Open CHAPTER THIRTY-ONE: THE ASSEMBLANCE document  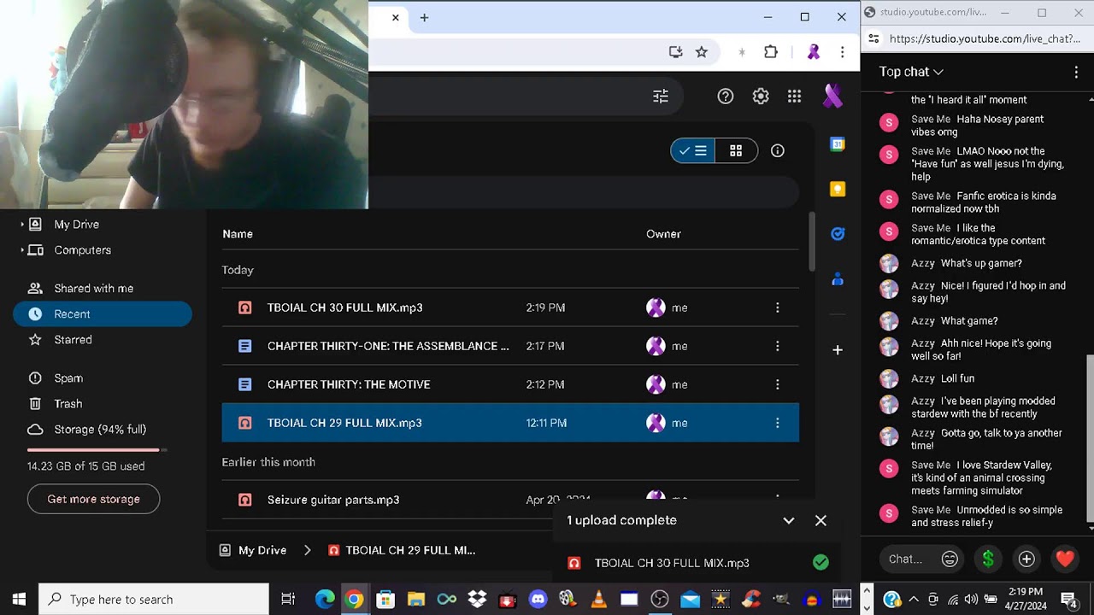tap(510, 346)
